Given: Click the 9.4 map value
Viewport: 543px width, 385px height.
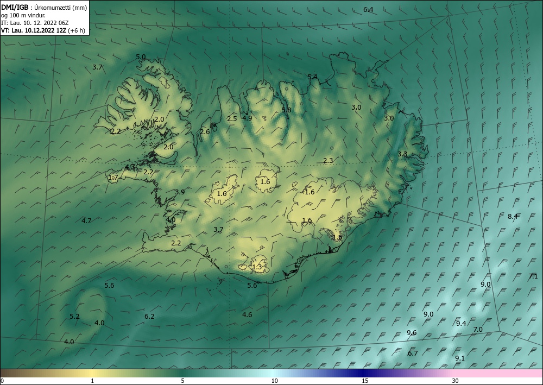Looking at the screenshot, I should tap(461, 324).
